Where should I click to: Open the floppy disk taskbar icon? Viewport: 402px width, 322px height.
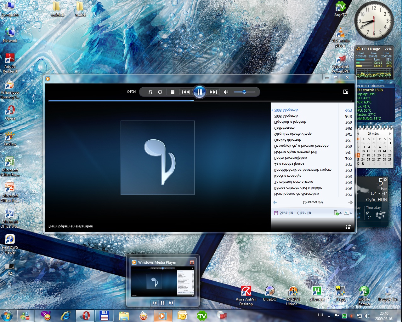pyautogui.click(x=104, y=315)
